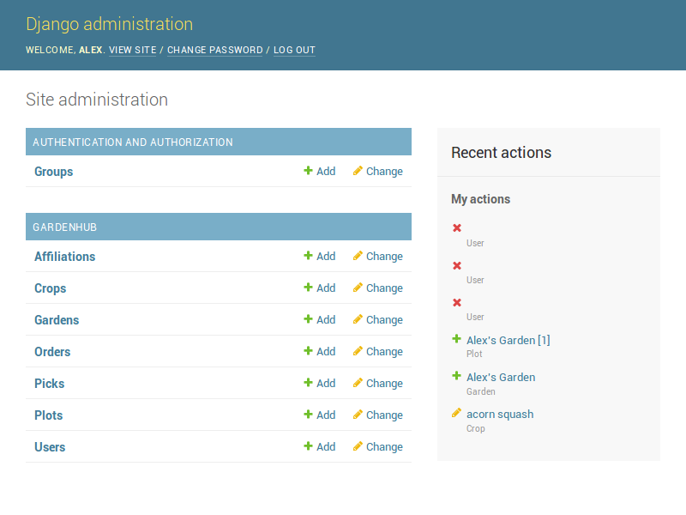Click Add text link for Orders
Viewport: 686px width, 515px height.
326,352
